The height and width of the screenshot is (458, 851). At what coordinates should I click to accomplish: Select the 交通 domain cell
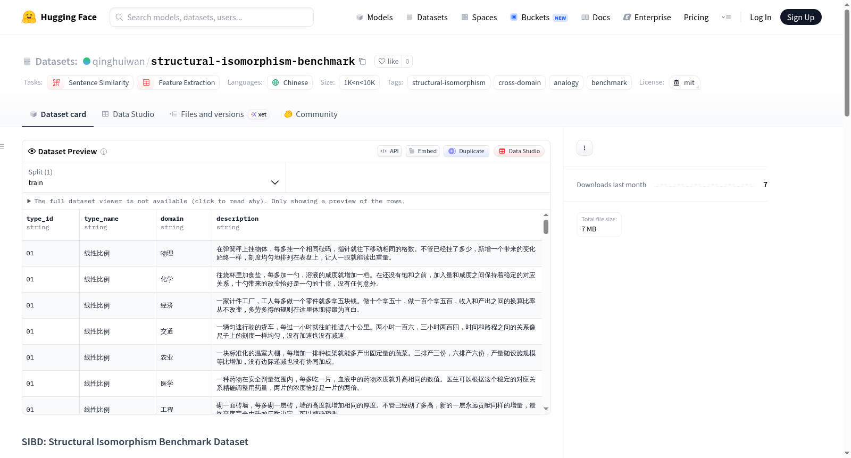pyautogui.click(x=184, y=331)
